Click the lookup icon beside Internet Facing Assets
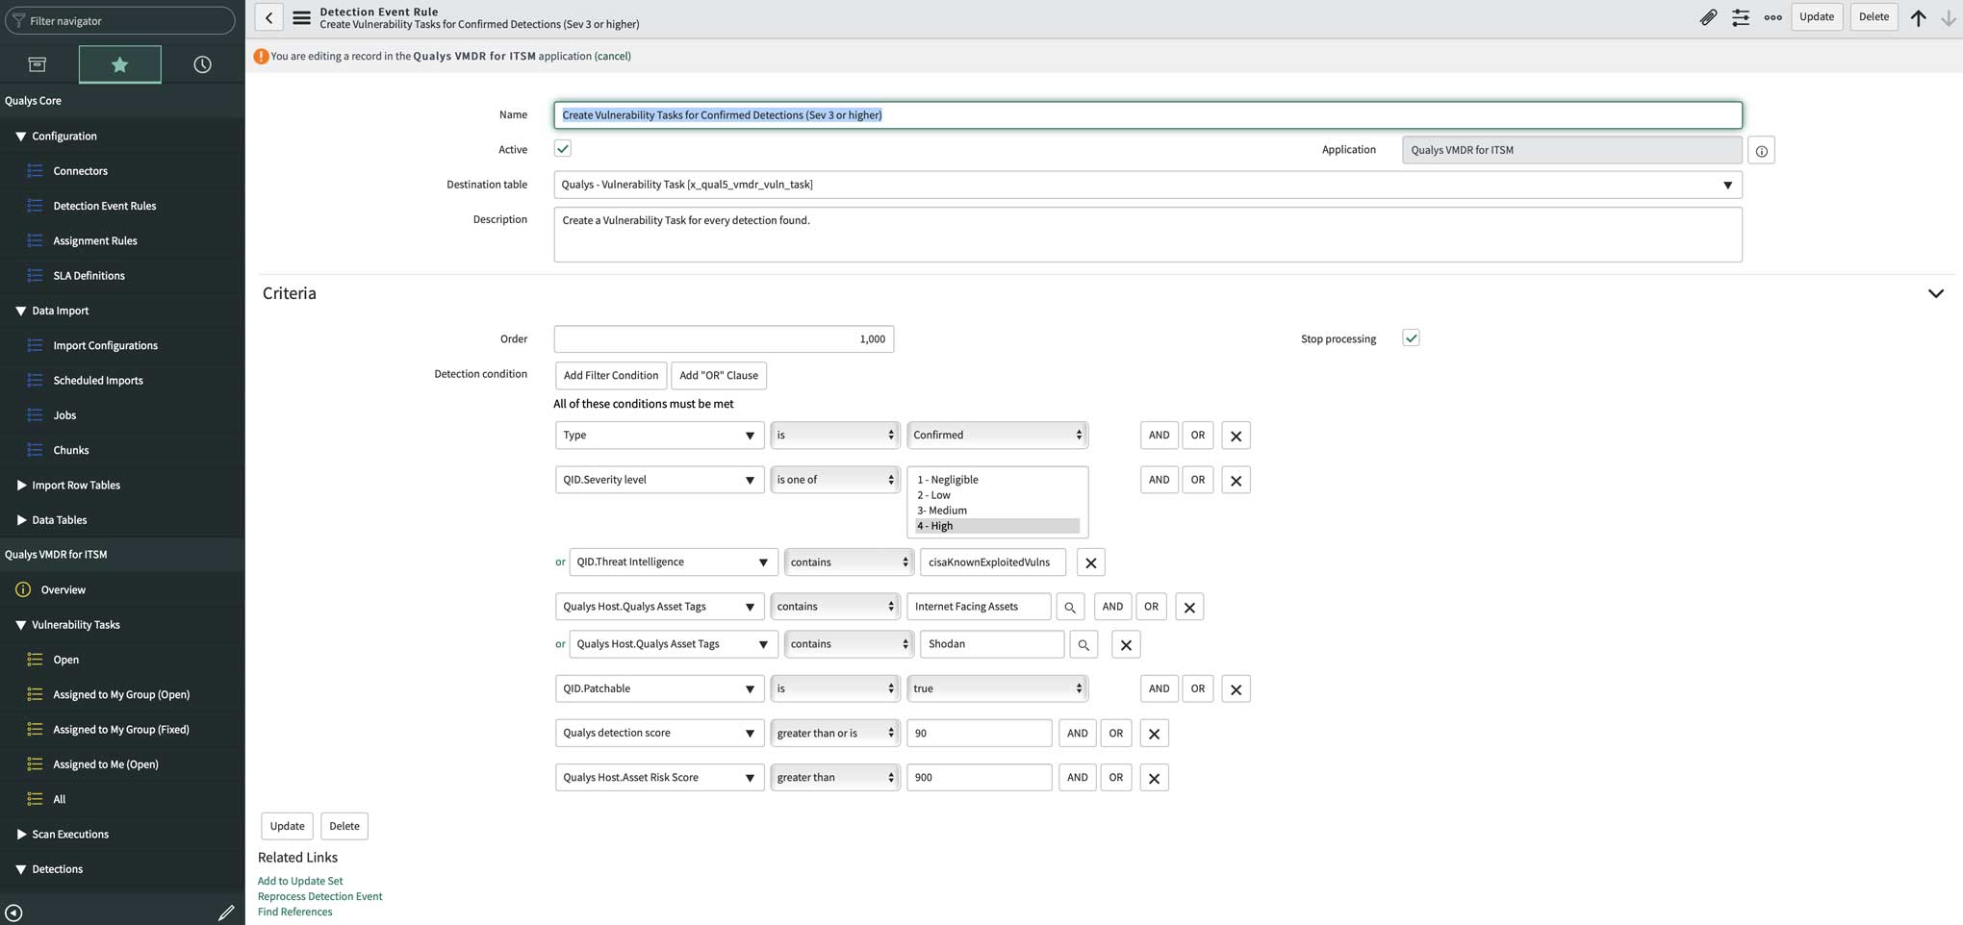Viewport: 1963px width, 925px height. click(x=1070, y=607)
